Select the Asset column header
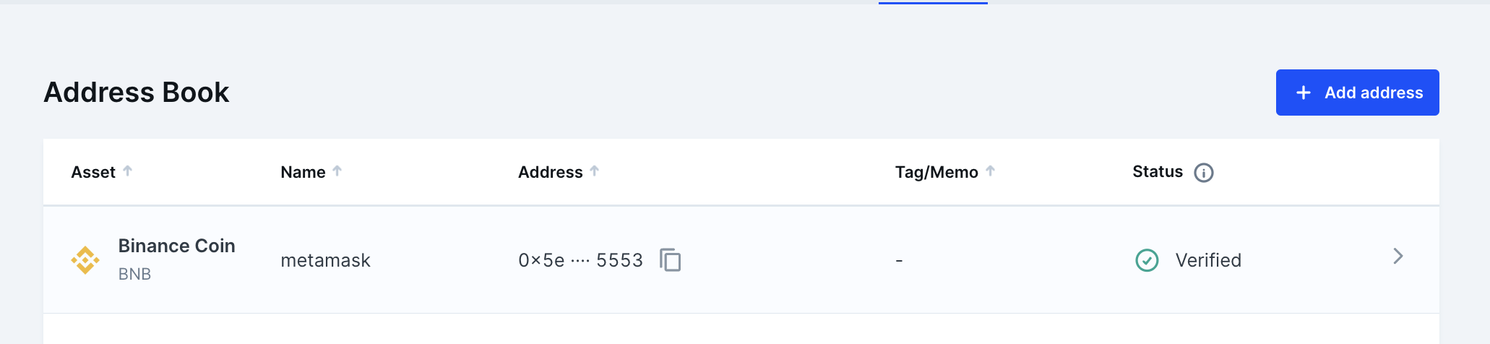Viewport: 1490px width, 344px height. tap(93, 172)
